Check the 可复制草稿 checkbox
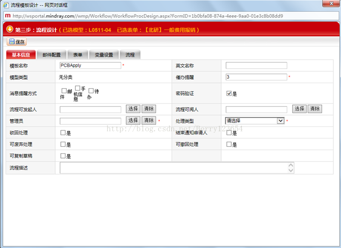Screen dimensions: 341x248 click(x=63, y=156)
